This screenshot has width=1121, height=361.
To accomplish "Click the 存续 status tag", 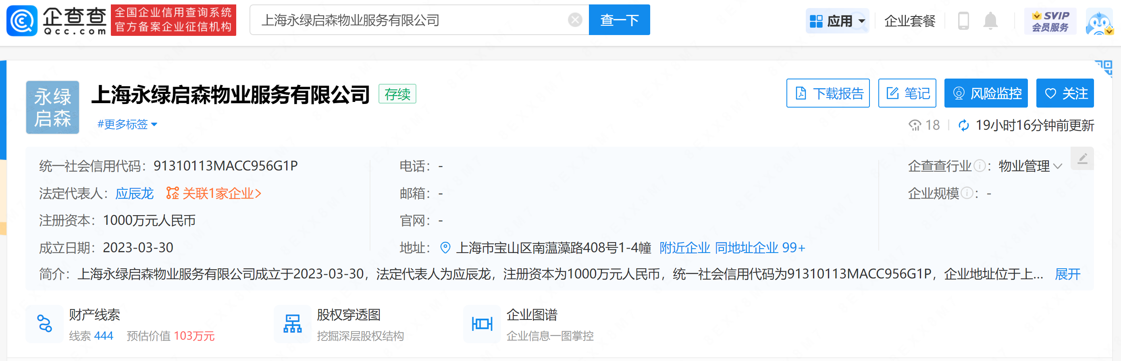I will click(397, 94).
